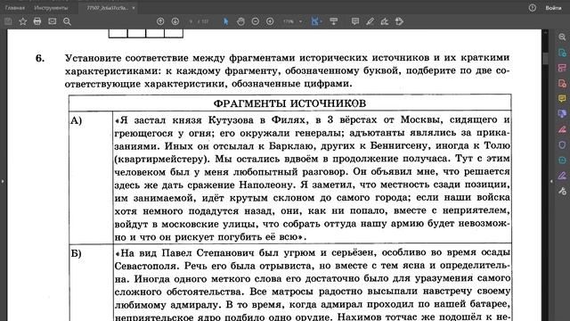
Task: Bookmark document with the star icon
Action: click(23, 21)
